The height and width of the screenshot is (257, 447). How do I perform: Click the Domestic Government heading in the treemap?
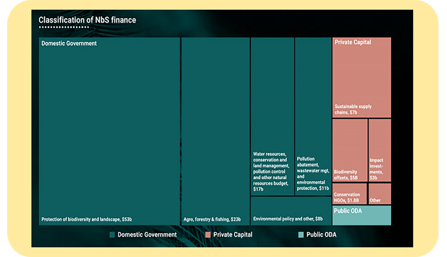tap(69, 44)
